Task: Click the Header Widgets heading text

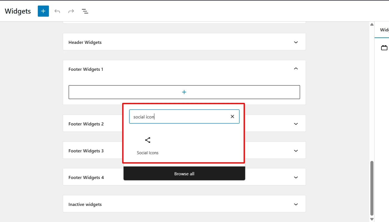Action: (x=85, y=42)
